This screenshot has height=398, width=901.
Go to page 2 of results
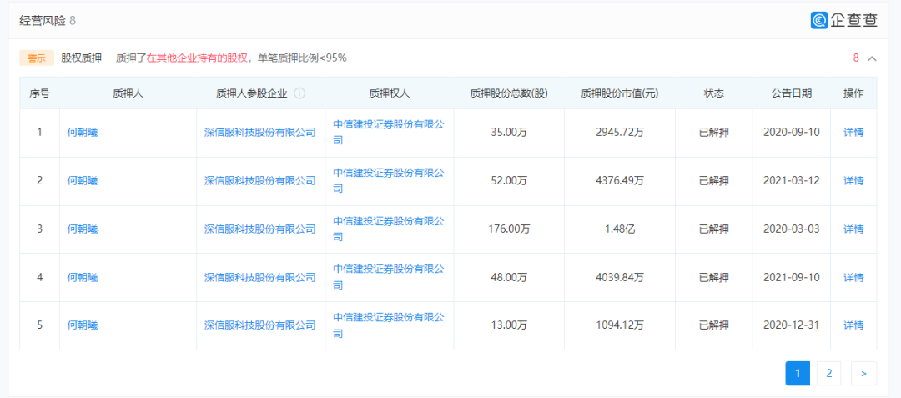point(828,373)
